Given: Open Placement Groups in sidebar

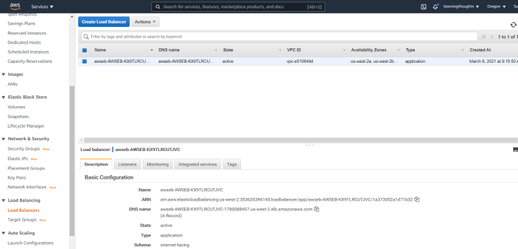Looking at the screenshot, I should pos(26,168).
